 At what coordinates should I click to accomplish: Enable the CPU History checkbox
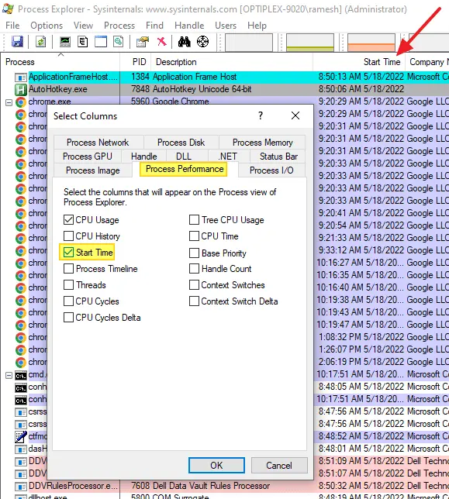tap(68, 236)
